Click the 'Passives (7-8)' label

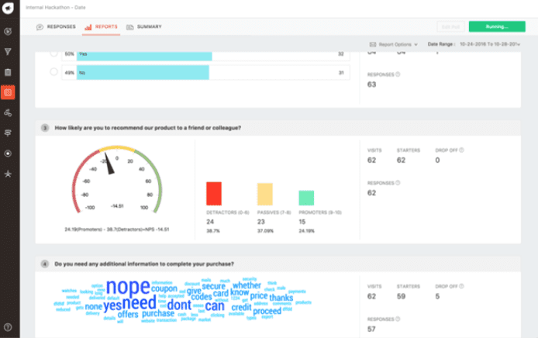click(x=274, y=212)
